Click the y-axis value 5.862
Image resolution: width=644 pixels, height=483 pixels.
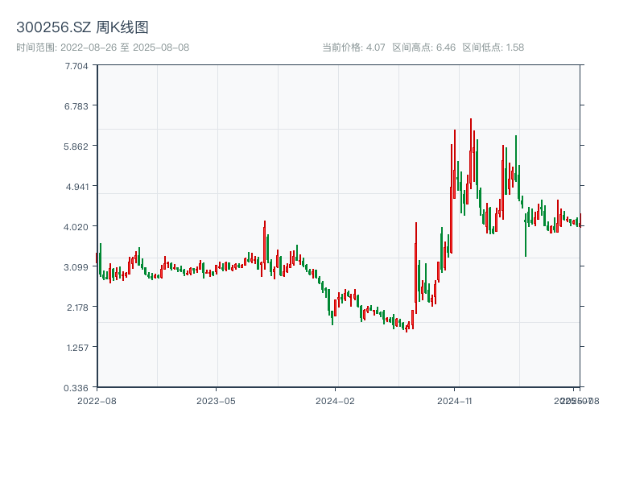[x=76, y=147]
